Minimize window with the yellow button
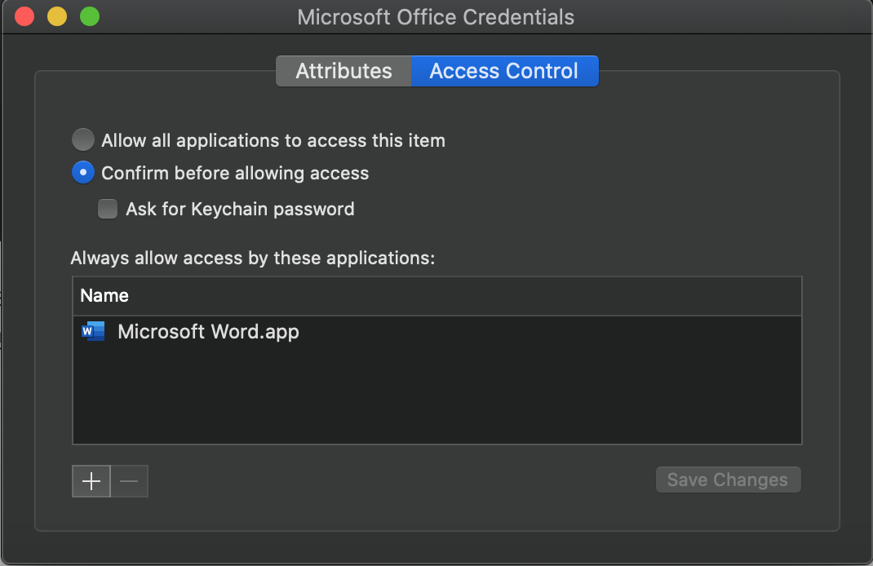This screenshot has height=566, width=873. point(57,16)
